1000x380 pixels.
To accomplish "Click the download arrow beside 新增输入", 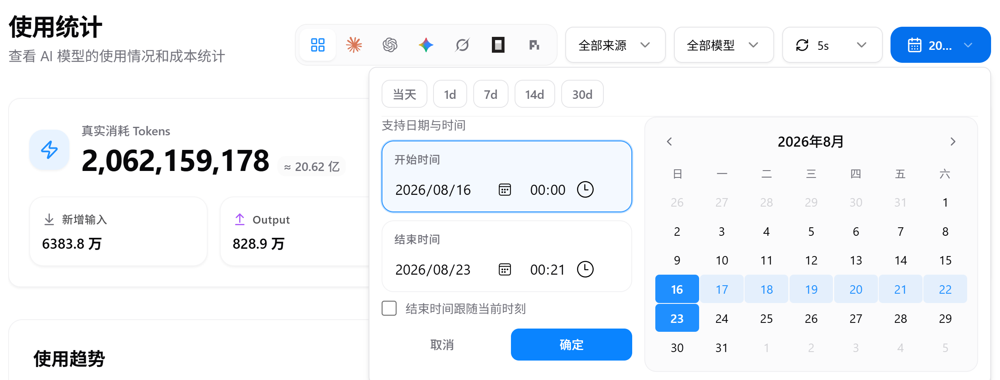I will tap(49, 219).
